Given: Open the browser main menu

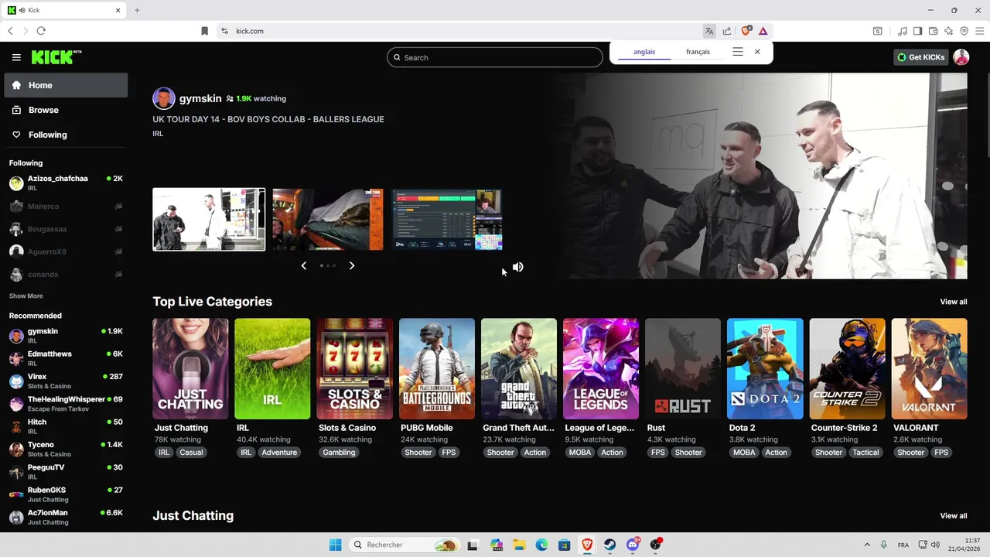Looking at the screenshot, I should (979, 31).
